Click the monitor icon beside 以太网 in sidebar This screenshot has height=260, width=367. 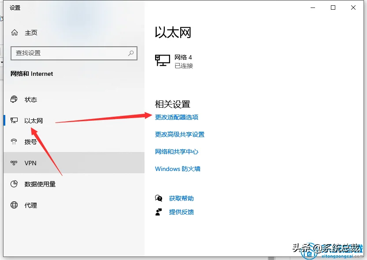14,120
